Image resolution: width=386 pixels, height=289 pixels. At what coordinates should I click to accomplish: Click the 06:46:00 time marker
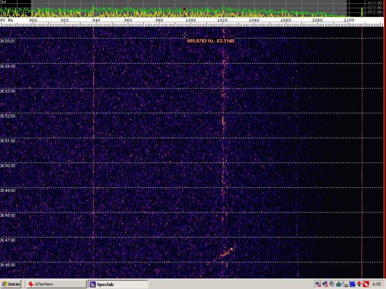click(8, 265)
